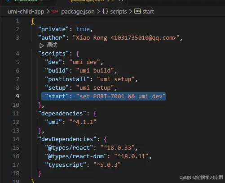Click the "umi" dependency key
225x183 pixels.
point(53,122)
